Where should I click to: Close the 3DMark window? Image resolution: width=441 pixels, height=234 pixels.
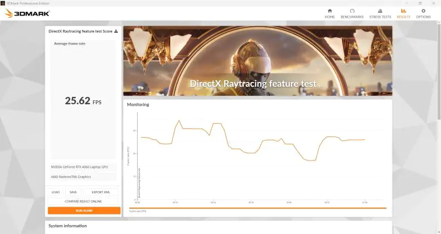[x=433, y=3]
